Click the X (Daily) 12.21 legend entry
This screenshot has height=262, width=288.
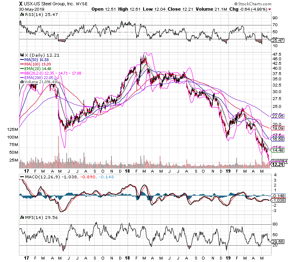(42, 55)
